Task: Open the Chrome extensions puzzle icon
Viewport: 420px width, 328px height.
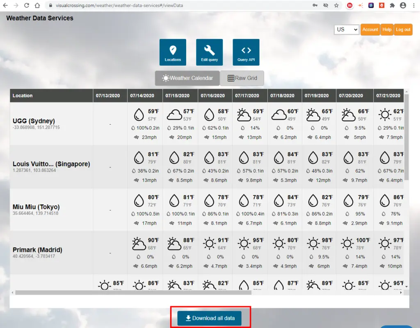Action: 392,6
